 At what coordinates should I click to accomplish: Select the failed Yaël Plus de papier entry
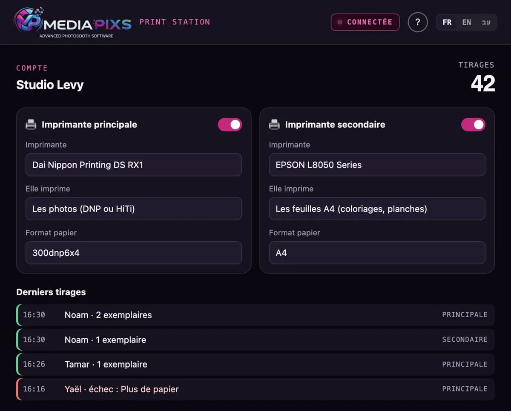coord(255,389)
